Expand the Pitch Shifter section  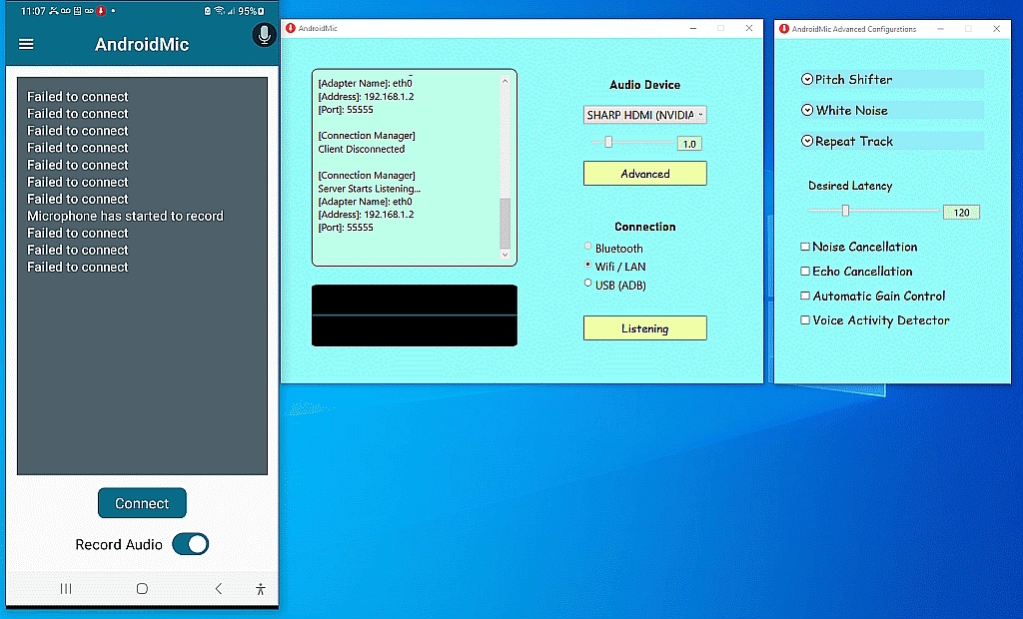click(807, 79)
